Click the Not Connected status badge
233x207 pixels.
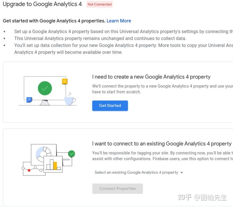click(x=100, y=5)
